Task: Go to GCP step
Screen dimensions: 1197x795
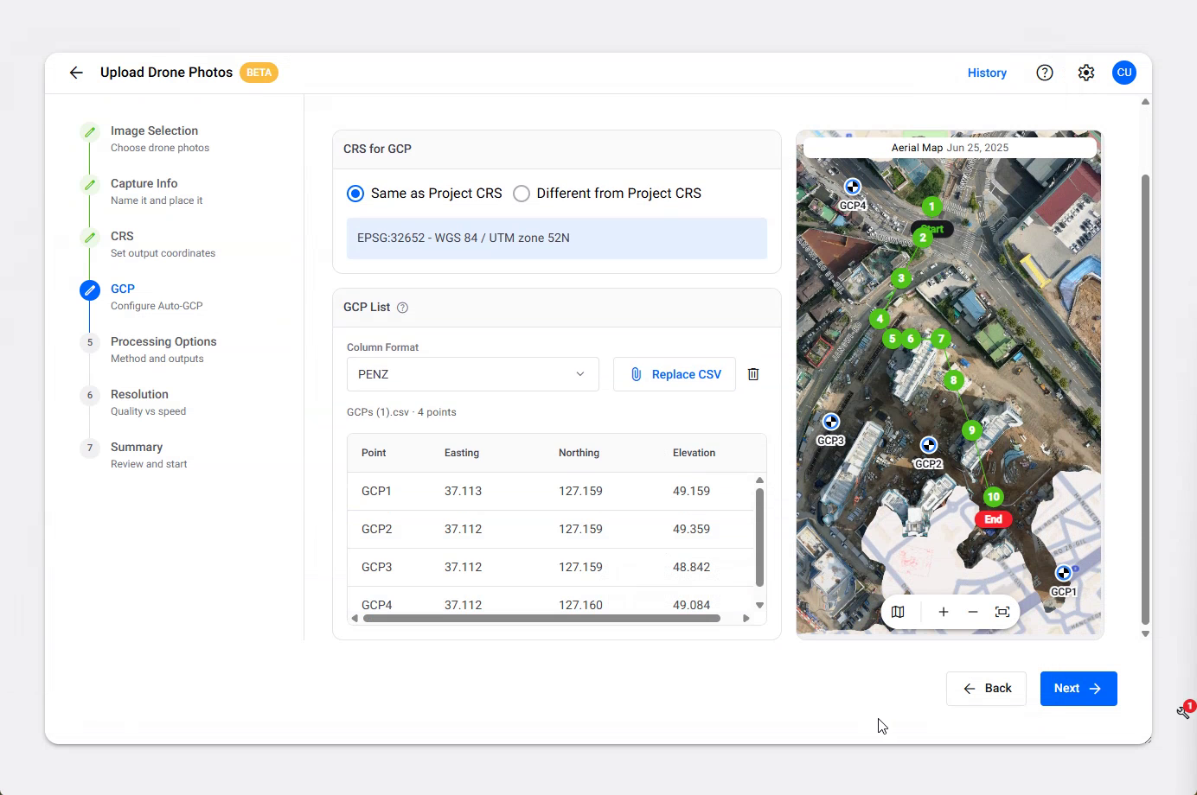Action: (x=123, y=289)
